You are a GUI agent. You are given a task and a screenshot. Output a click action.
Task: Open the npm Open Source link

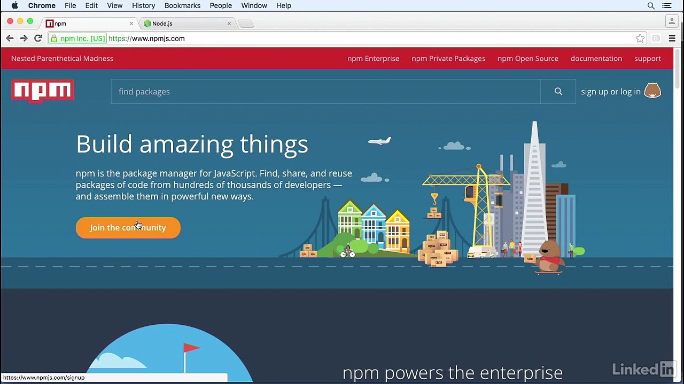[528, 59]
